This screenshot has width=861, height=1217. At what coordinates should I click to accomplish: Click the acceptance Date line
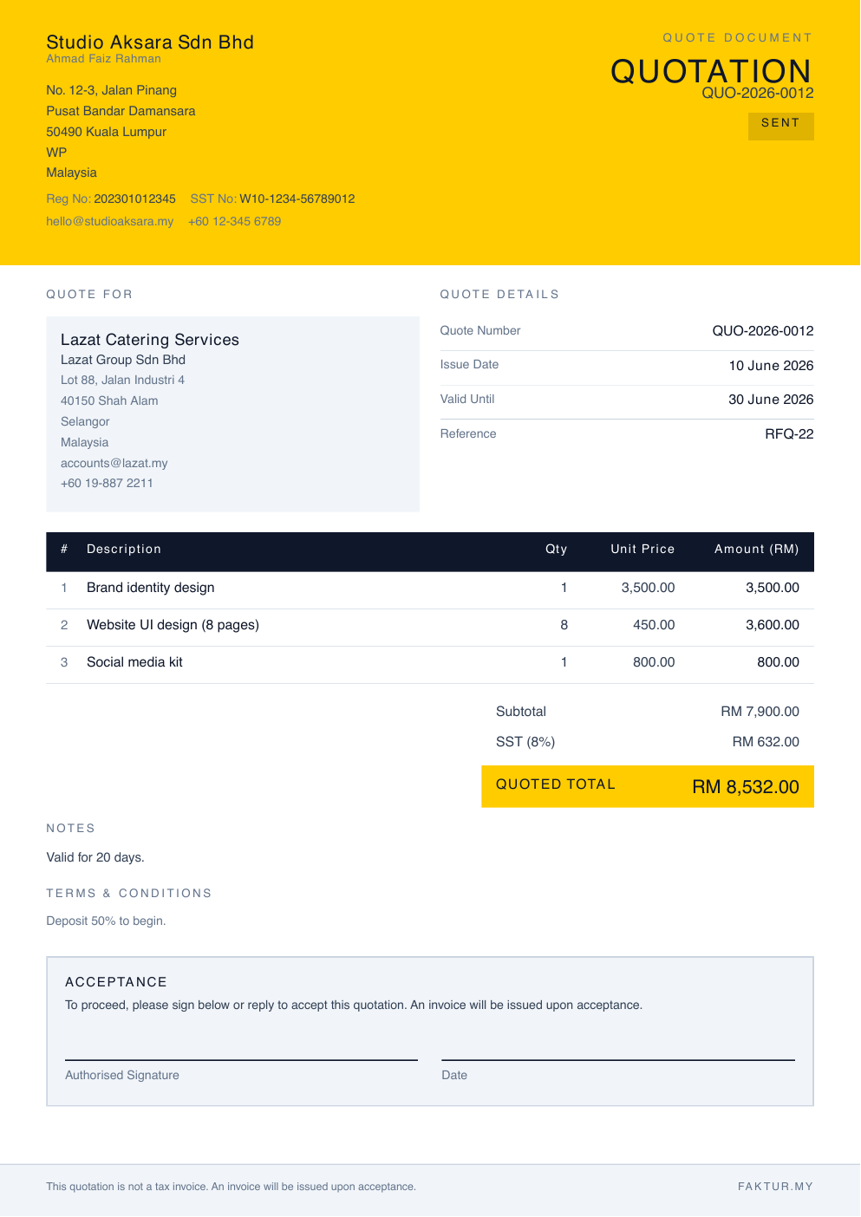(x=618, y=1059)
